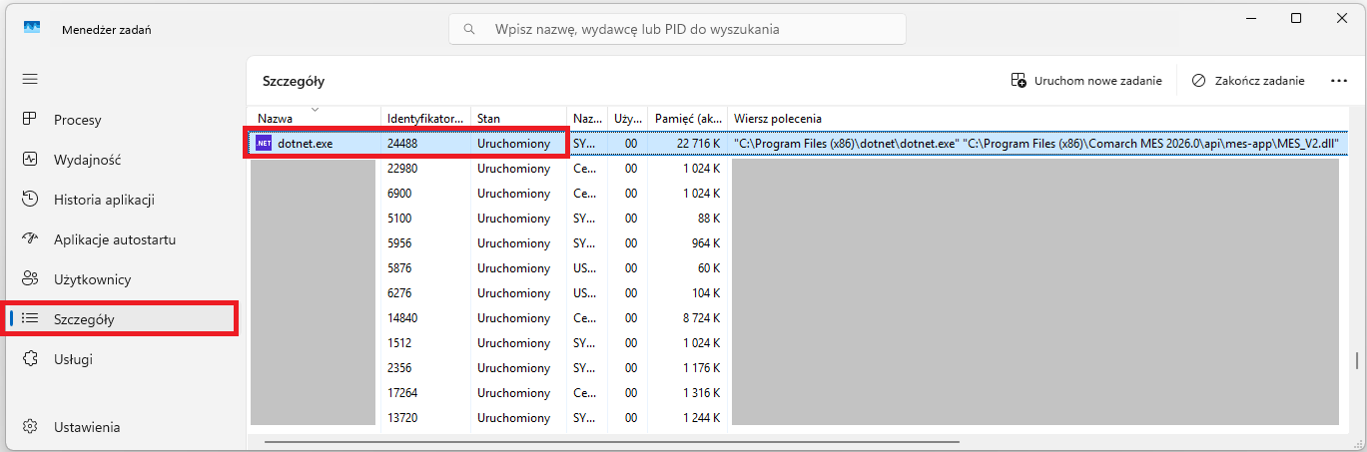1367x452 pixels.
Task: Click the 1 316 K memory value
Action: click(x=701, y=393)
